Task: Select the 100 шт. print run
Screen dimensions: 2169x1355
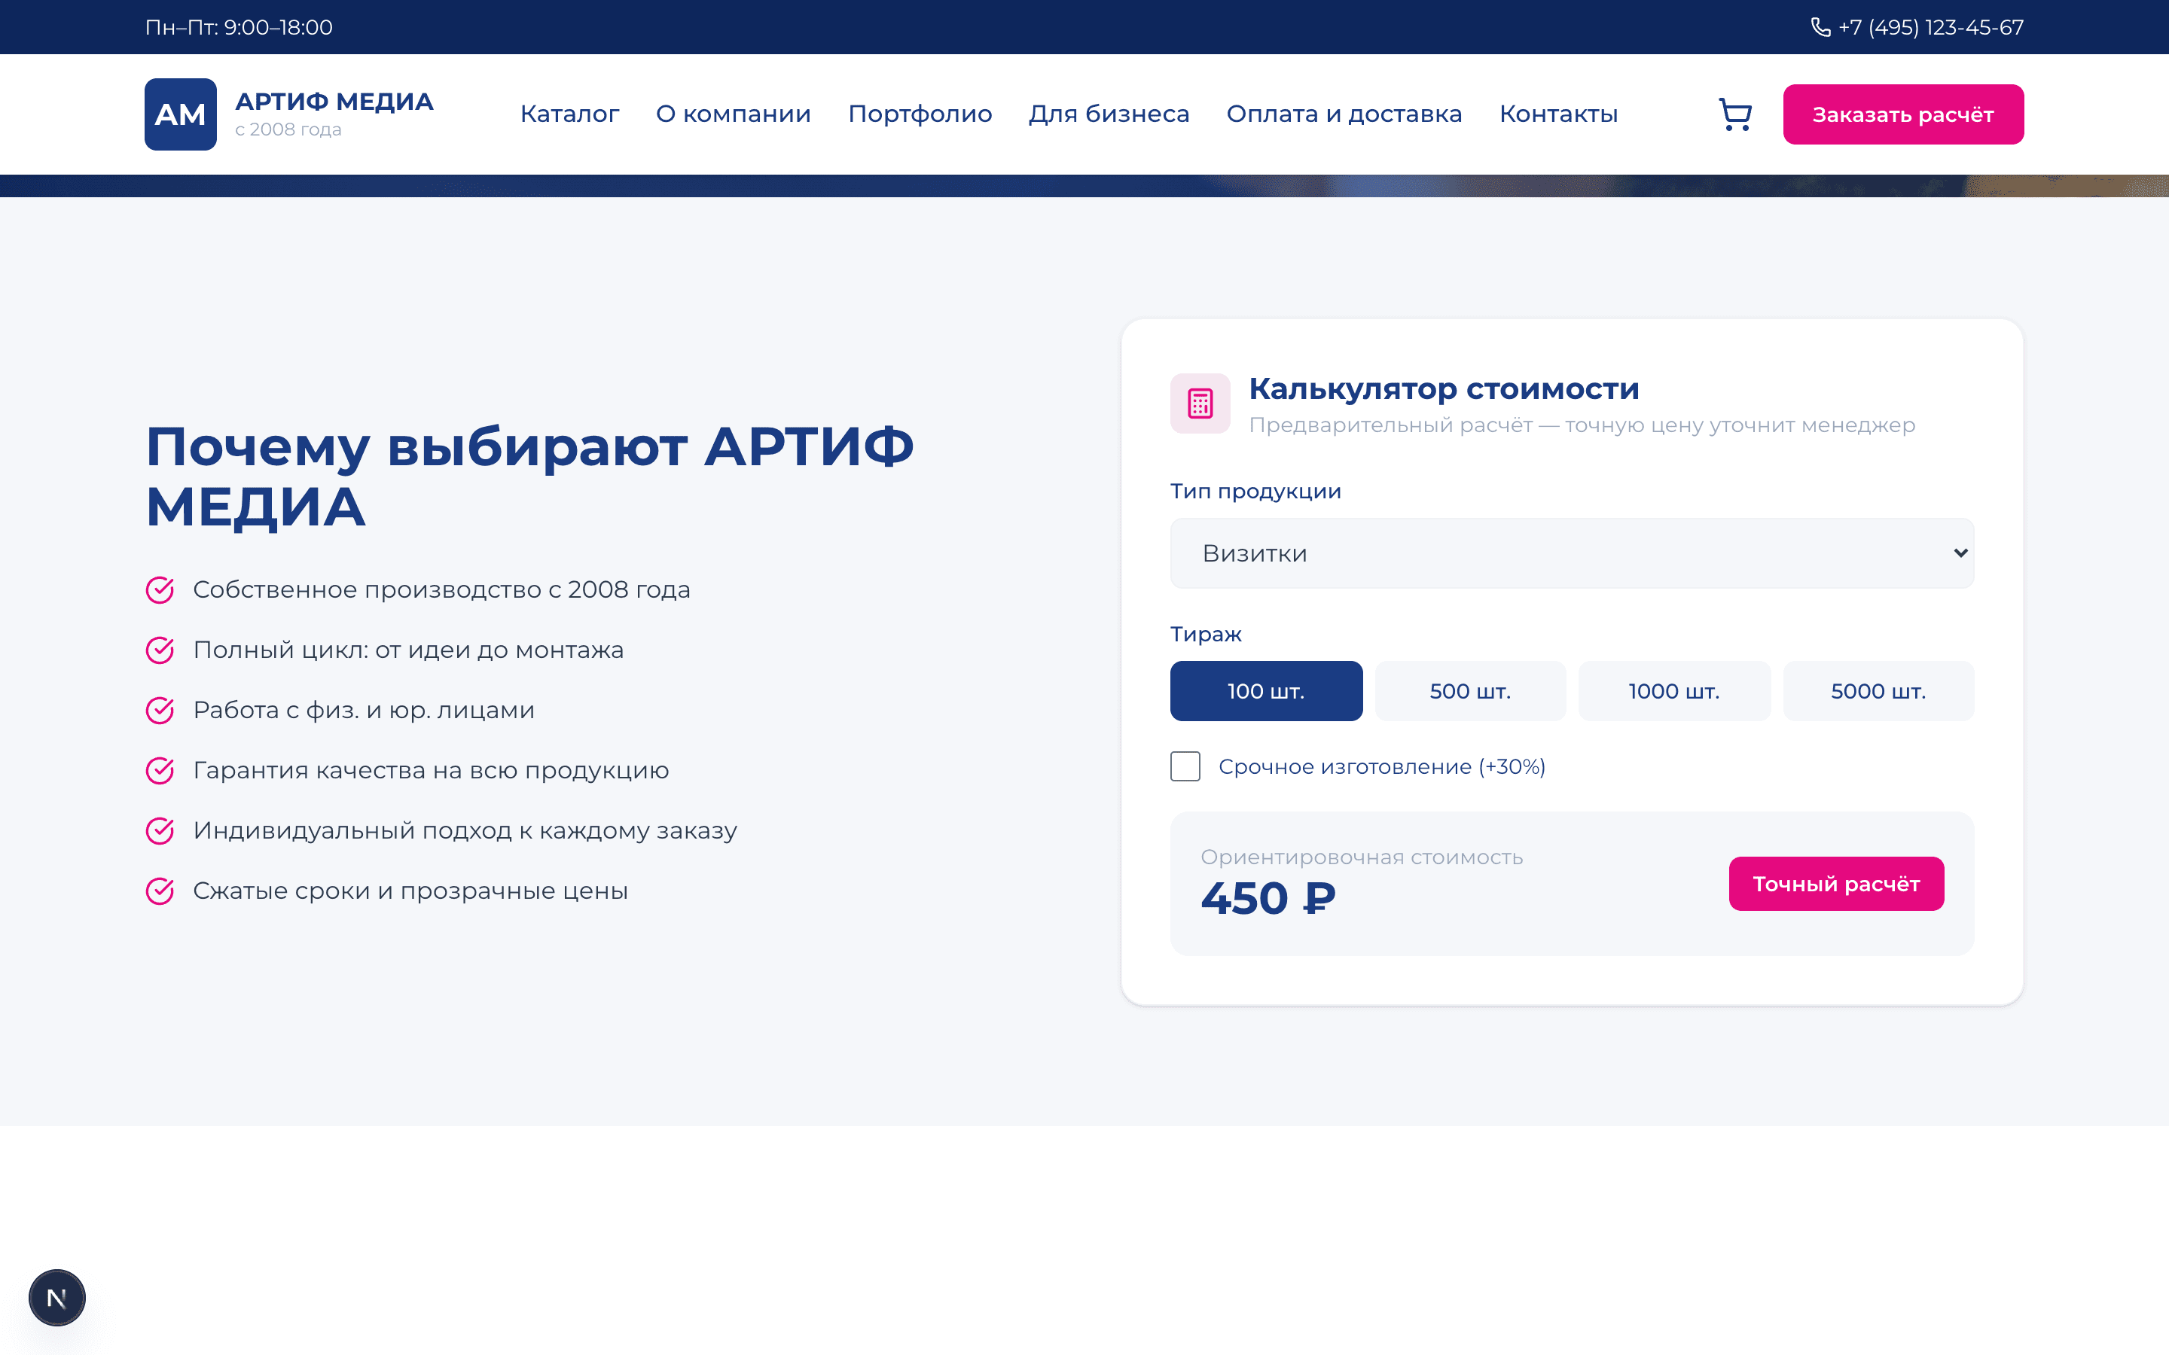Action: (x=1267, y=691)
